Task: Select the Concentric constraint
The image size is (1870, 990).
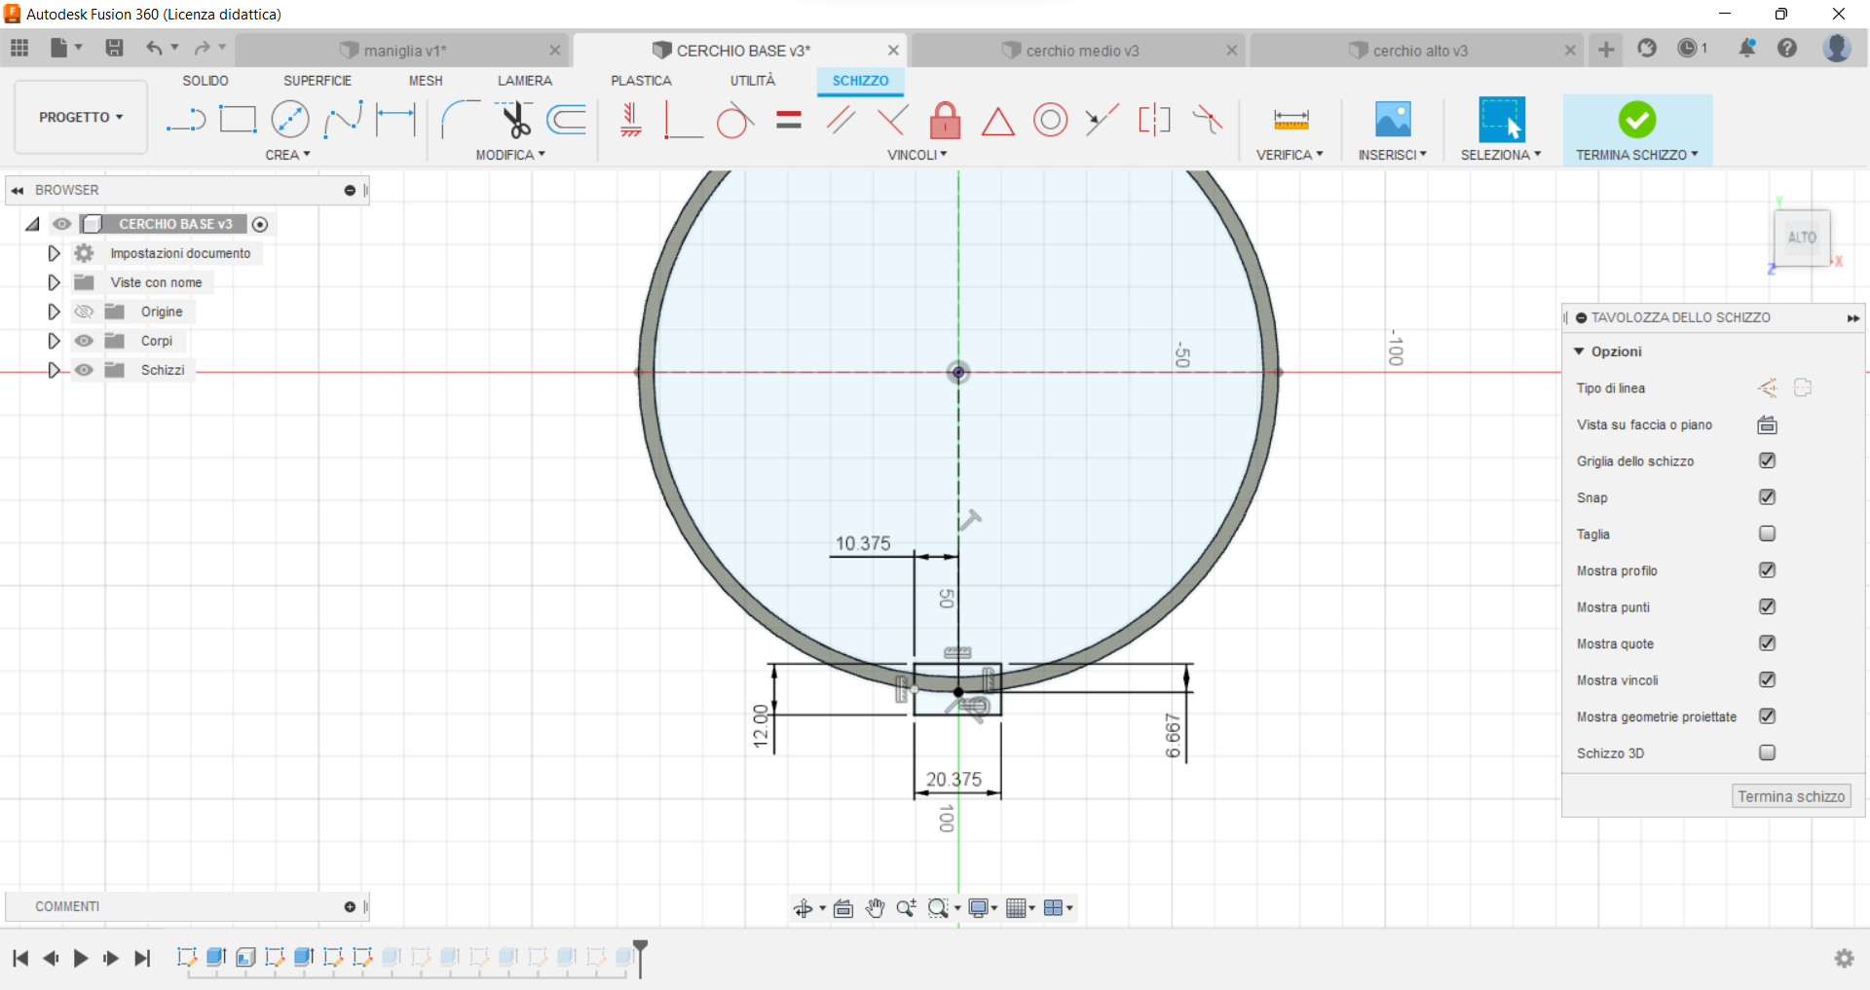Action: [x=1051, y=121]
